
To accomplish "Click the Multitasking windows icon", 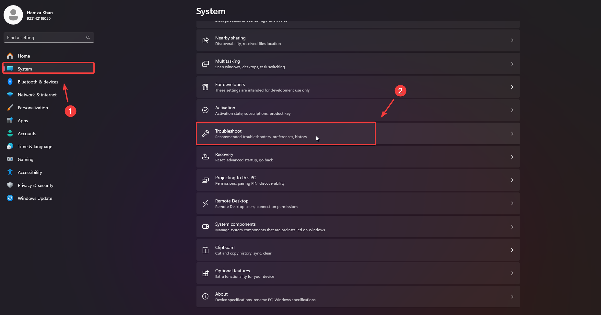I will [206, 64].
